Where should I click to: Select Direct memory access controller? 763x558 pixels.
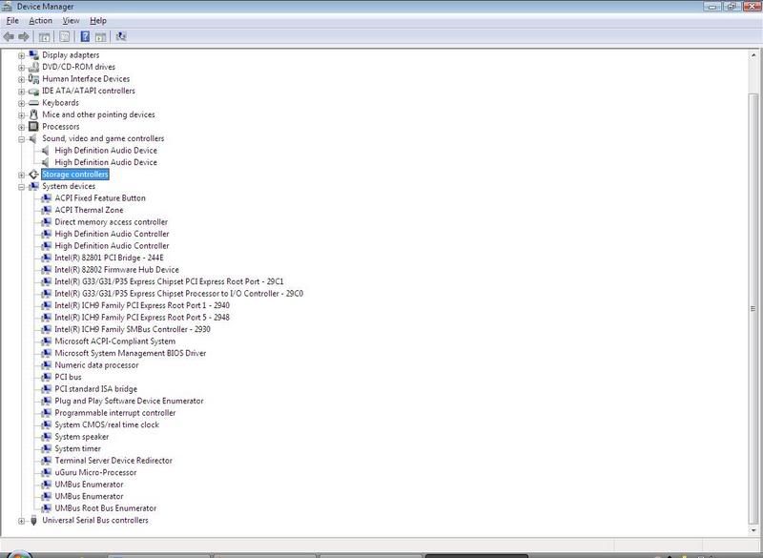pos(111,222)
